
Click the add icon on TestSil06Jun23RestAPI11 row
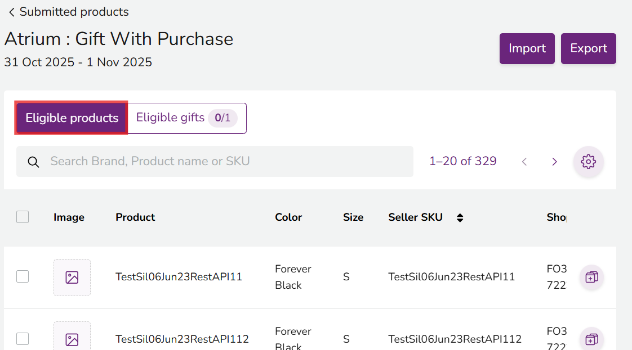click(591, 277)
